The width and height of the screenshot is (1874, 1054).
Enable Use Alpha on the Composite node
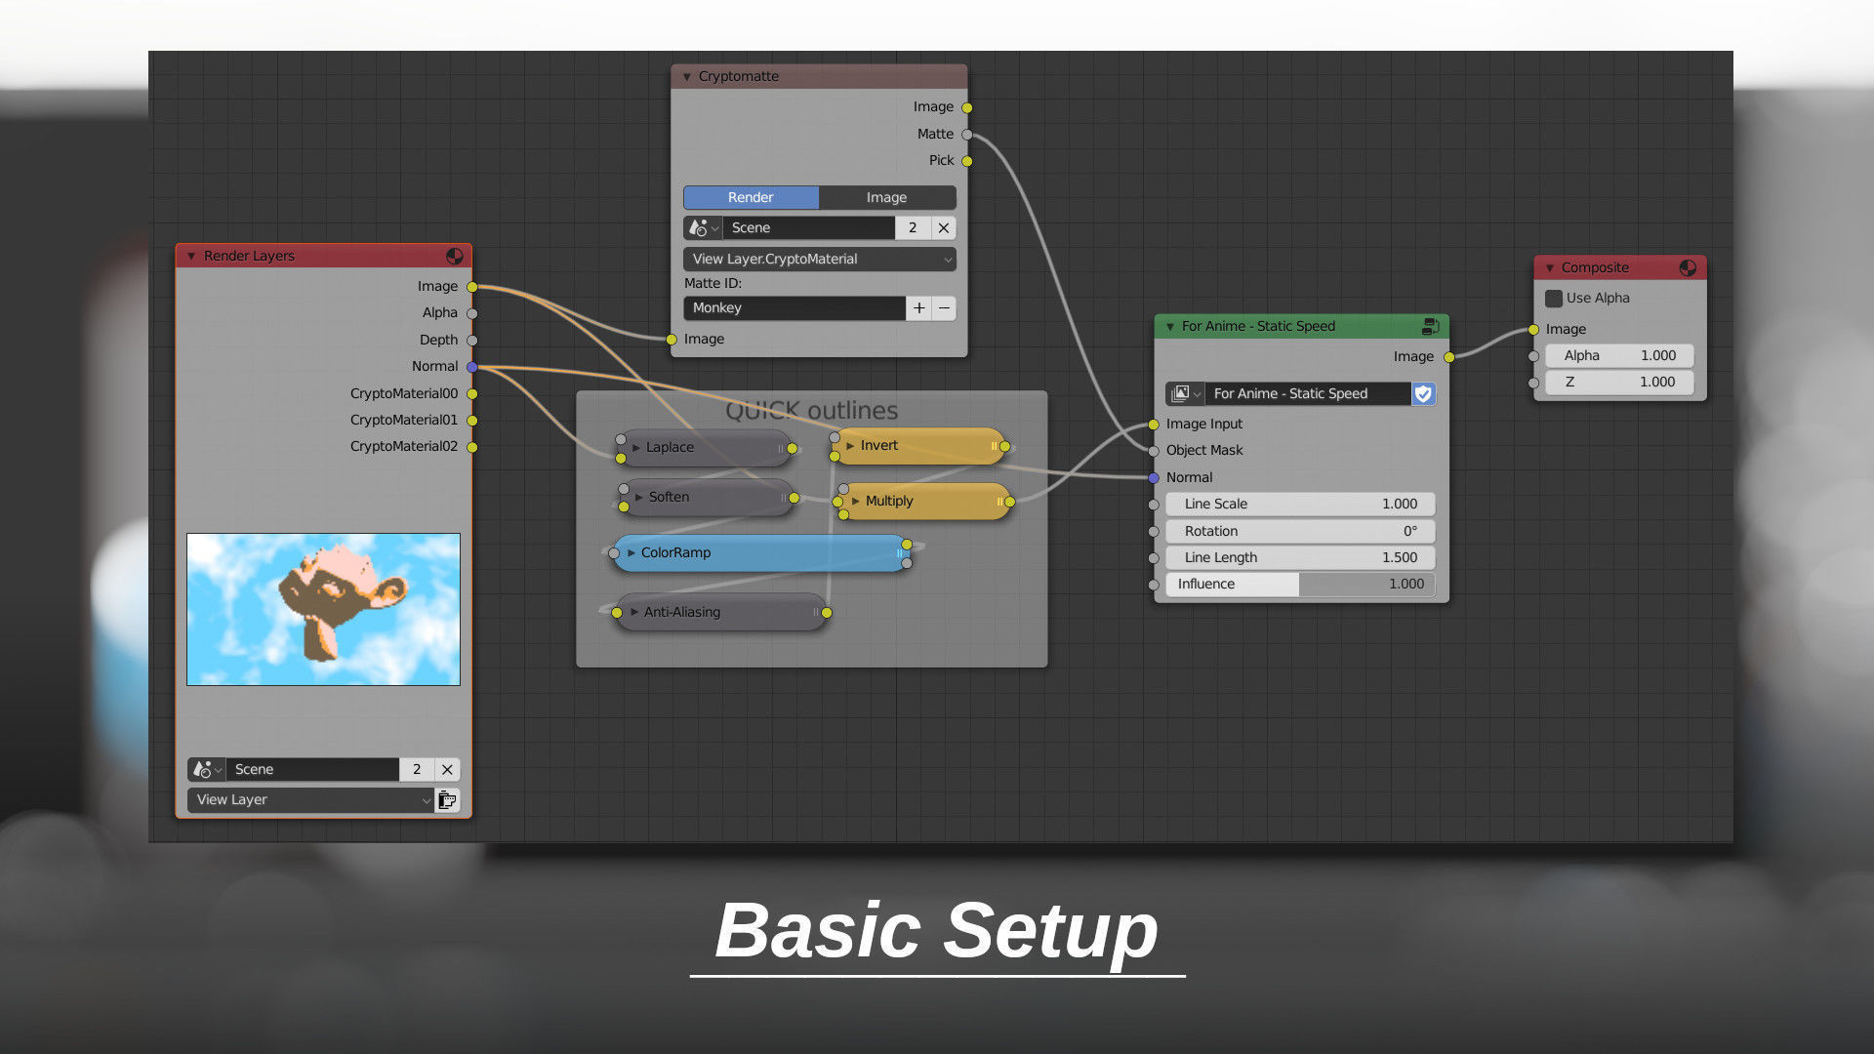[x=1553, y=298]
